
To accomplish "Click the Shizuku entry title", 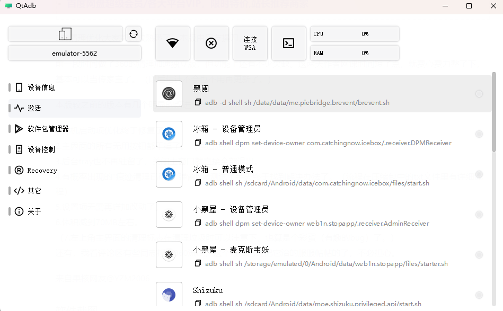I will (x=208, y=290).
